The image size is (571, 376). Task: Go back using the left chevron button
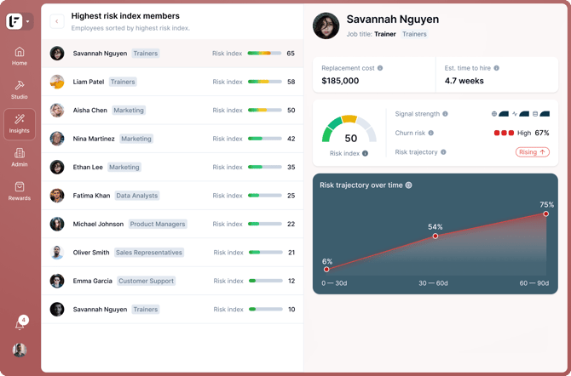coord(57,21)
